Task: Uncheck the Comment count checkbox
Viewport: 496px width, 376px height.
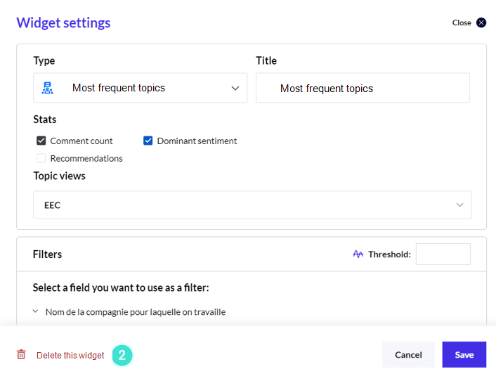Action: [41, 141]
